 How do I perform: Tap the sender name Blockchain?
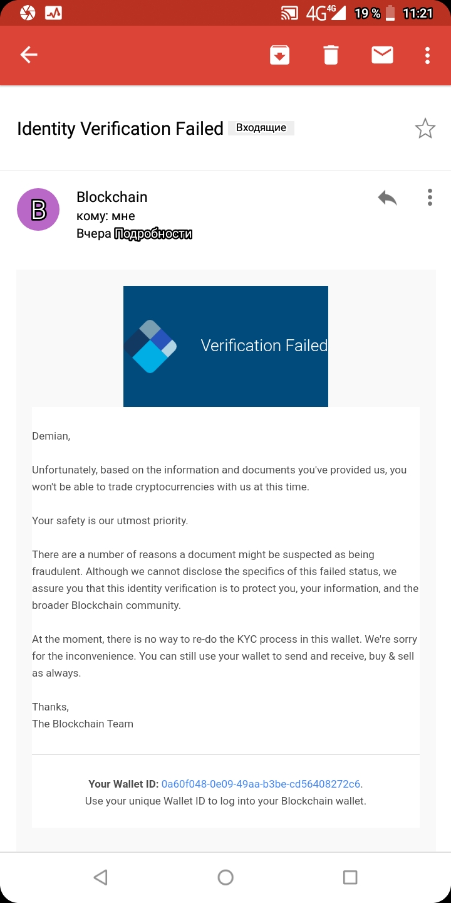coord(111,197)
